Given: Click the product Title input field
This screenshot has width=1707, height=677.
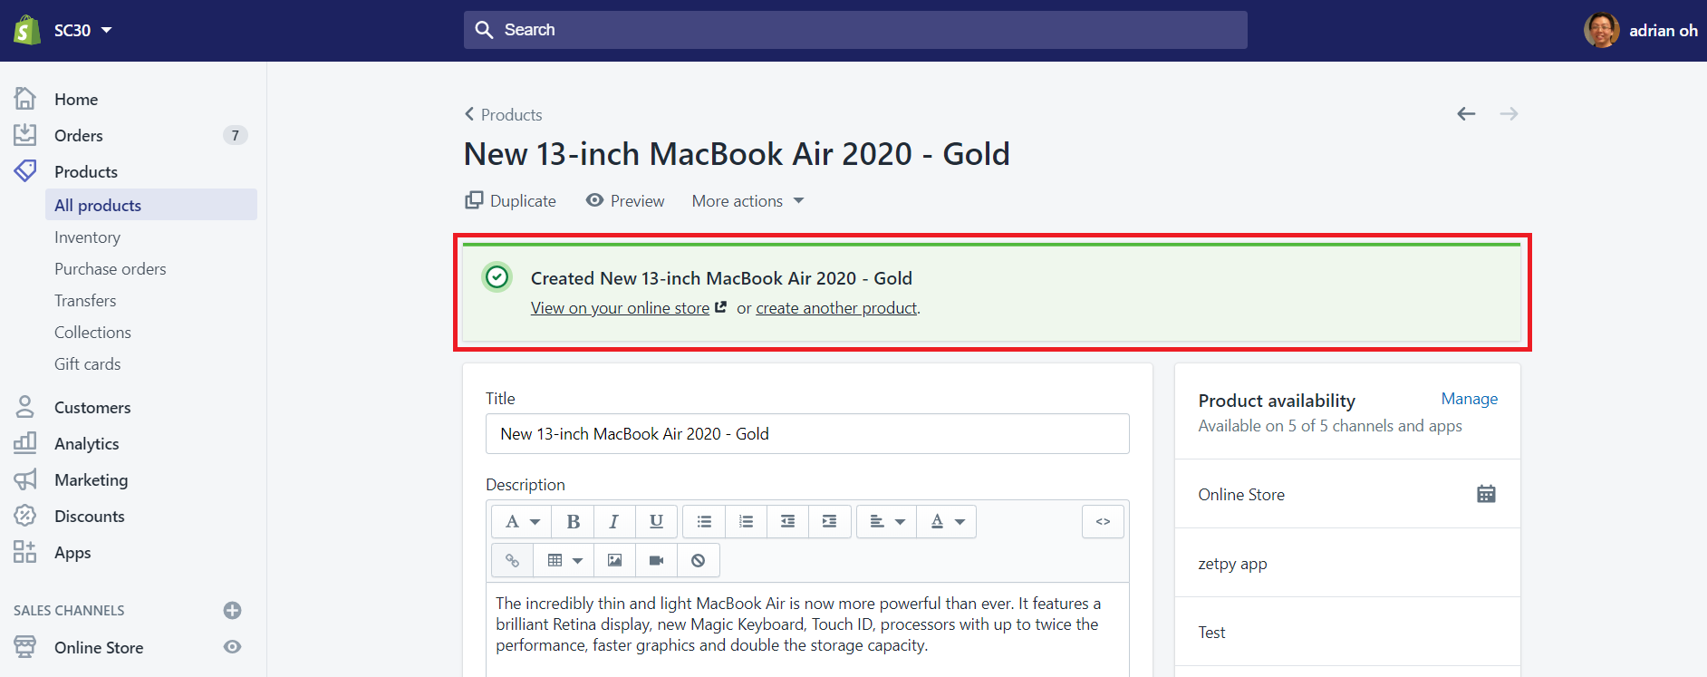Looking at the screenshot, I should pyautogui.click(x=807, y=433).
